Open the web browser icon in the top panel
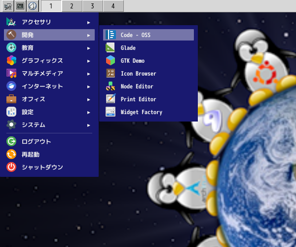The width and height of the screenshot is (296, 247). (x=33, y=6)
